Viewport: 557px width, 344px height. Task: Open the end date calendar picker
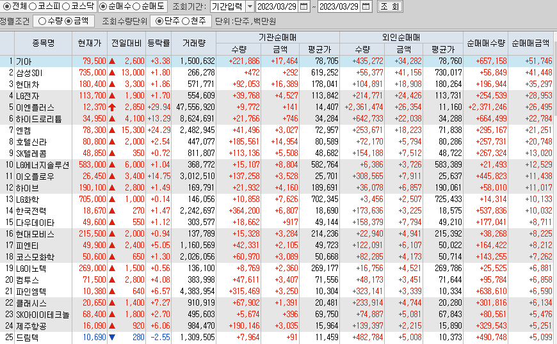366,6
